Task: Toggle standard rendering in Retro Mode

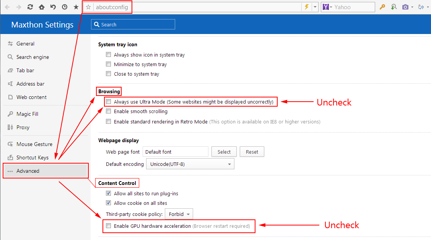Action: [x=109, y=122]
